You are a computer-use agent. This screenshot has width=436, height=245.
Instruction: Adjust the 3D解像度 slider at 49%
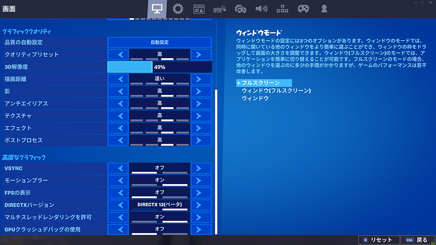coord(160,67)
